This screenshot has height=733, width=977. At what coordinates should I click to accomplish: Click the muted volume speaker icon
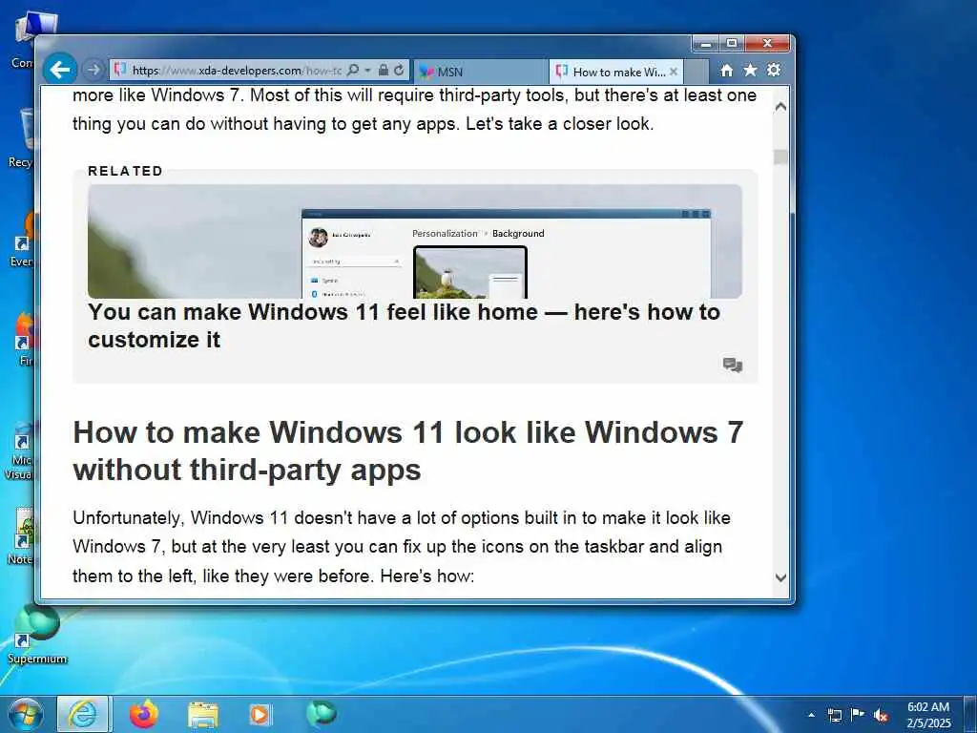(x=881, y=715)
